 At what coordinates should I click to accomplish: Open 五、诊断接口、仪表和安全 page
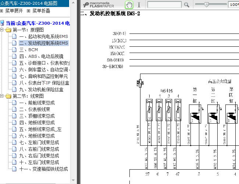pyautogui.click(x=44, y=63)
